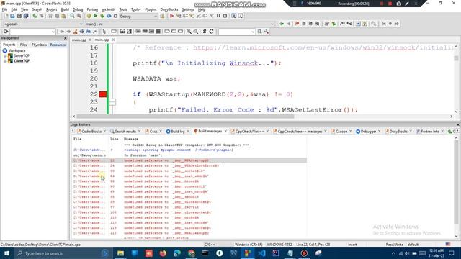Click the red Toggle bookmark flag icon

[x=297, y=24]
